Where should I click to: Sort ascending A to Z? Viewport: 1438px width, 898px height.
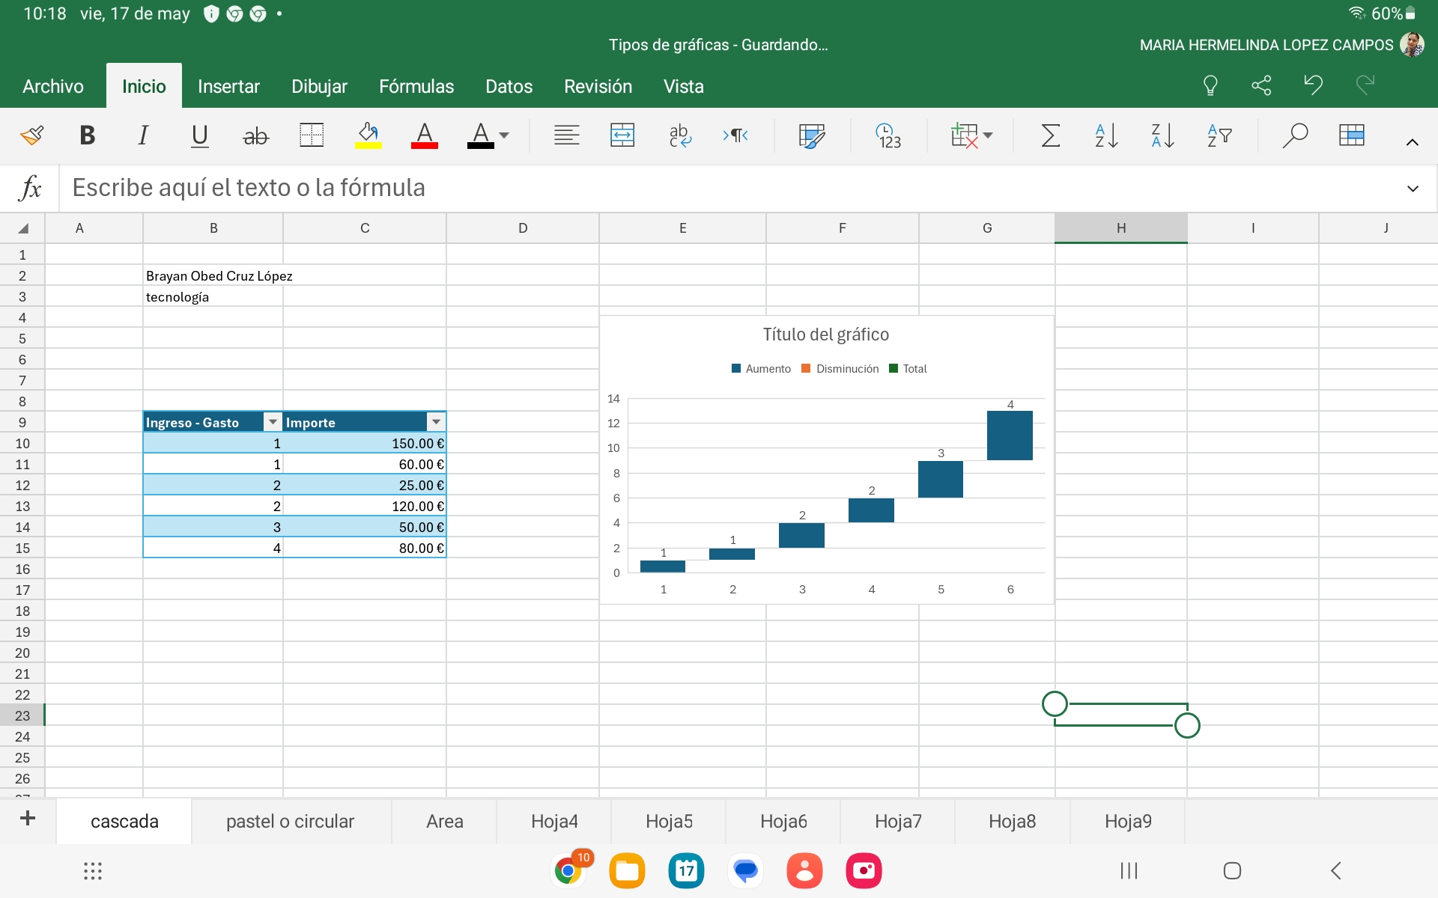1106,135
